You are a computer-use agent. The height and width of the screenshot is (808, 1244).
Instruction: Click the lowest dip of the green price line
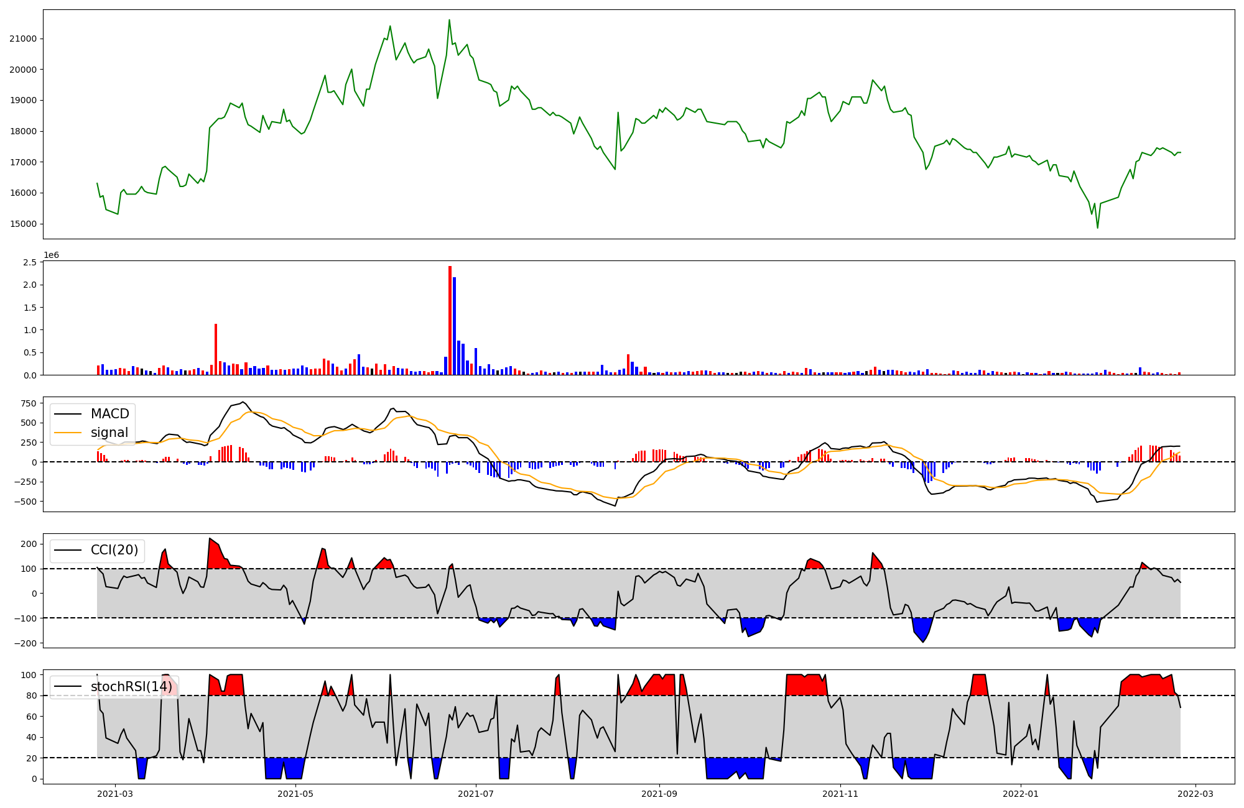(x=1097, y=227)
